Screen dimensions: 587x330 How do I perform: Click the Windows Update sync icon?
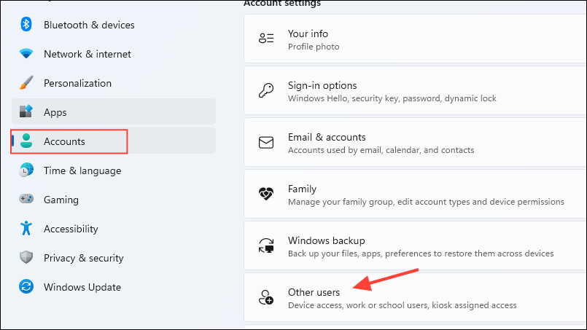(26, 287)
